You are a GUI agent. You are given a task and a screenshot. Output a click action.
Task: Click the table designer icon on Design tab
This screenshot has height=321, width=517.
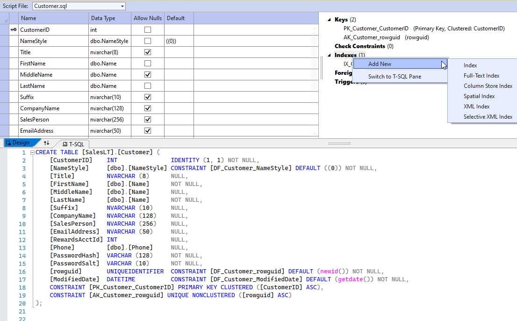[x=7, y=143]
